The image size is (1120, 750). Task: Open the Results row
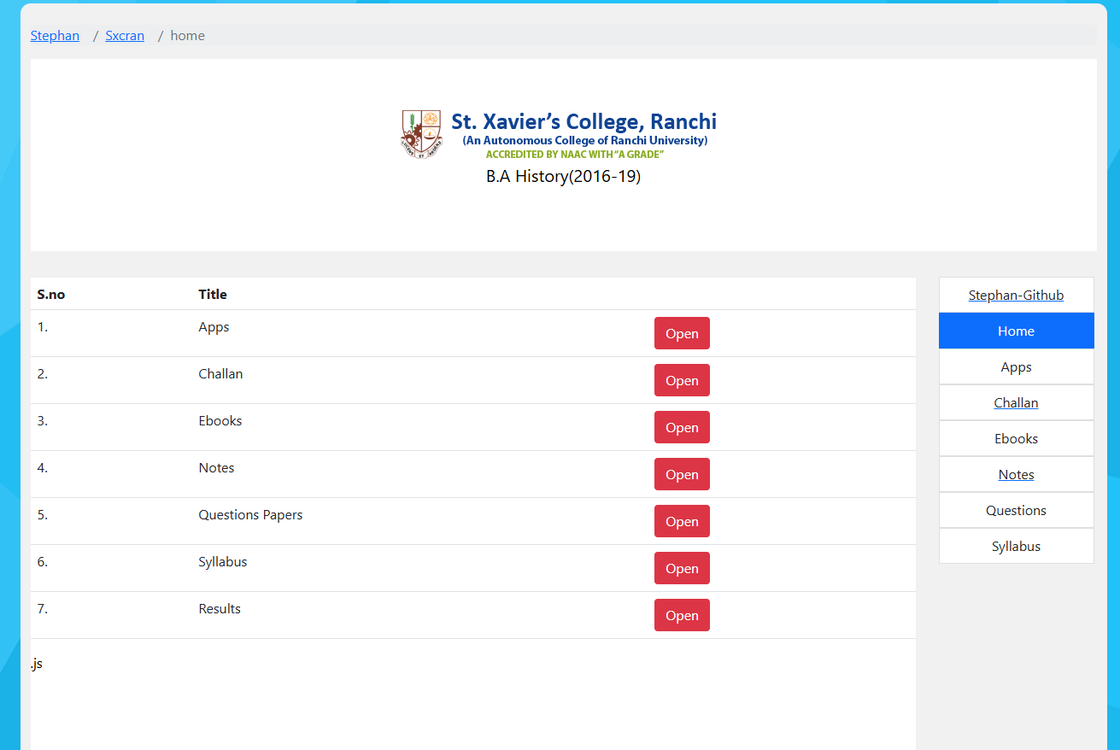tap(682, 616)
